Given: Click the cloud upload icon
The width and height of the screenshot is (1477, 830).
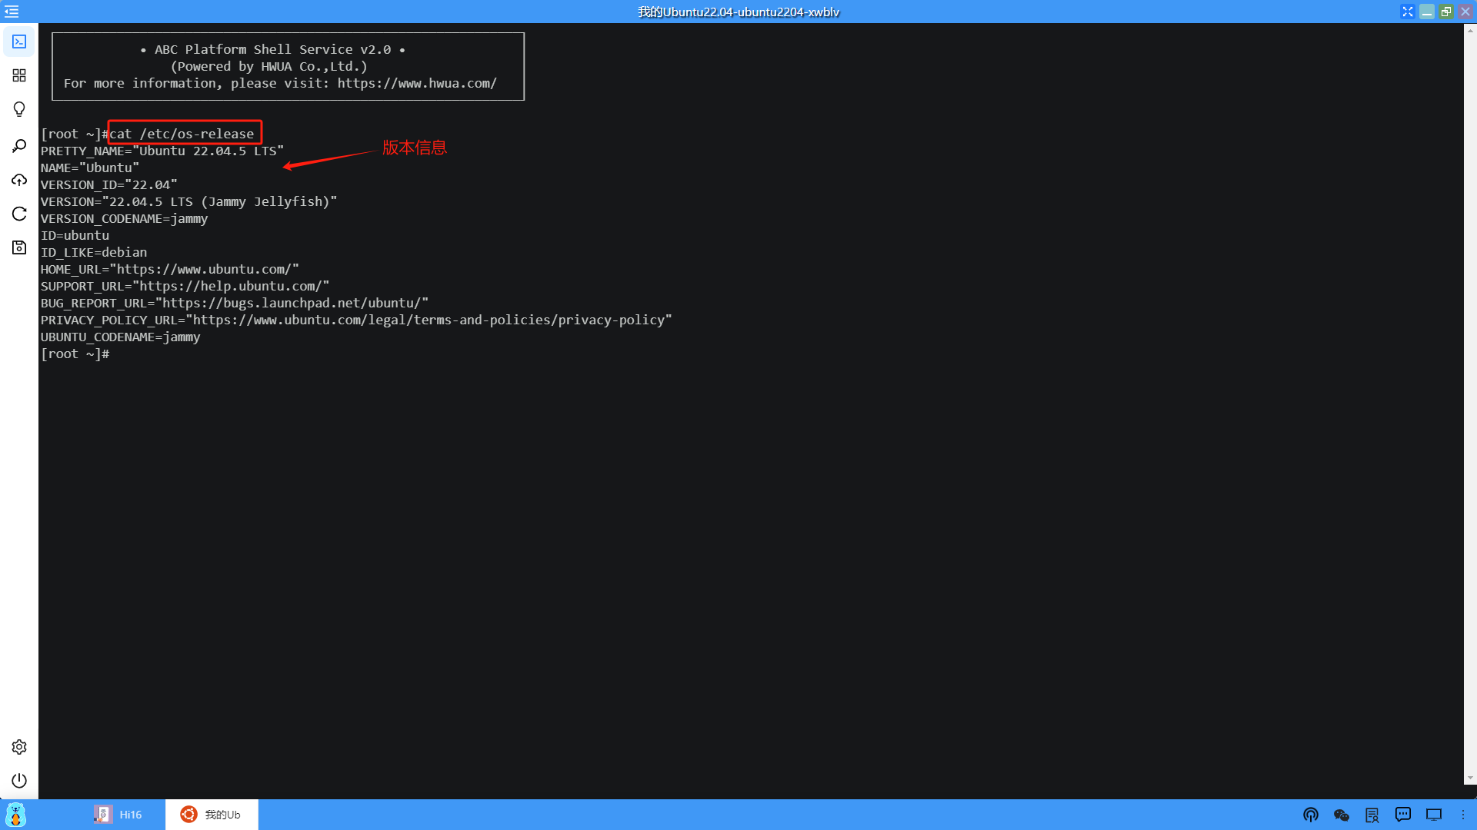Looking at the screenshot, I should (19, 180).
